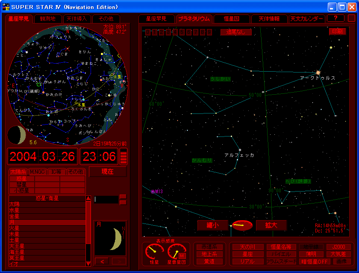Click the upper small red button beside the input field
This screenshot has height=273, width=359.
tap(123, 197)
